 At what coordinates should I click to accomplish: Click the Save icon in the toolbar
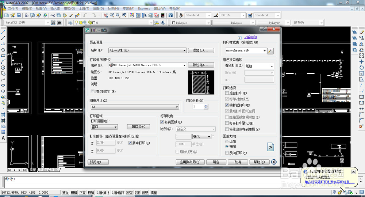point(19,15)
